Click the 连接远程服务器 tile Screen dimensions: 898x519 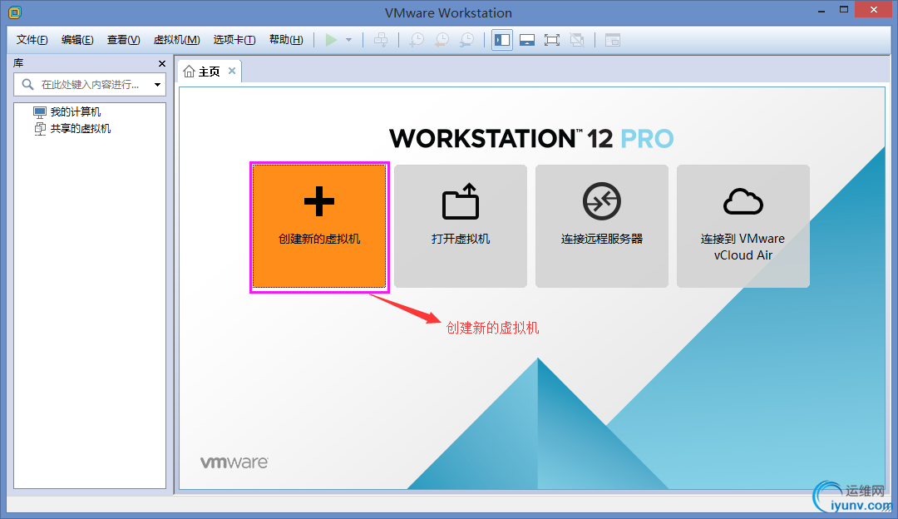pos(602,226)
